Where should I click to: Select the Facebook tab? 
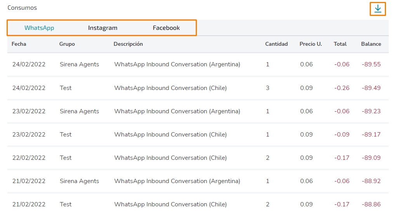coord(166,28)
